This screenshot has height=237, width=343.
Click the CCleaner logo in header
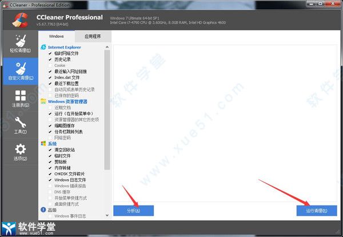(20, 20)
